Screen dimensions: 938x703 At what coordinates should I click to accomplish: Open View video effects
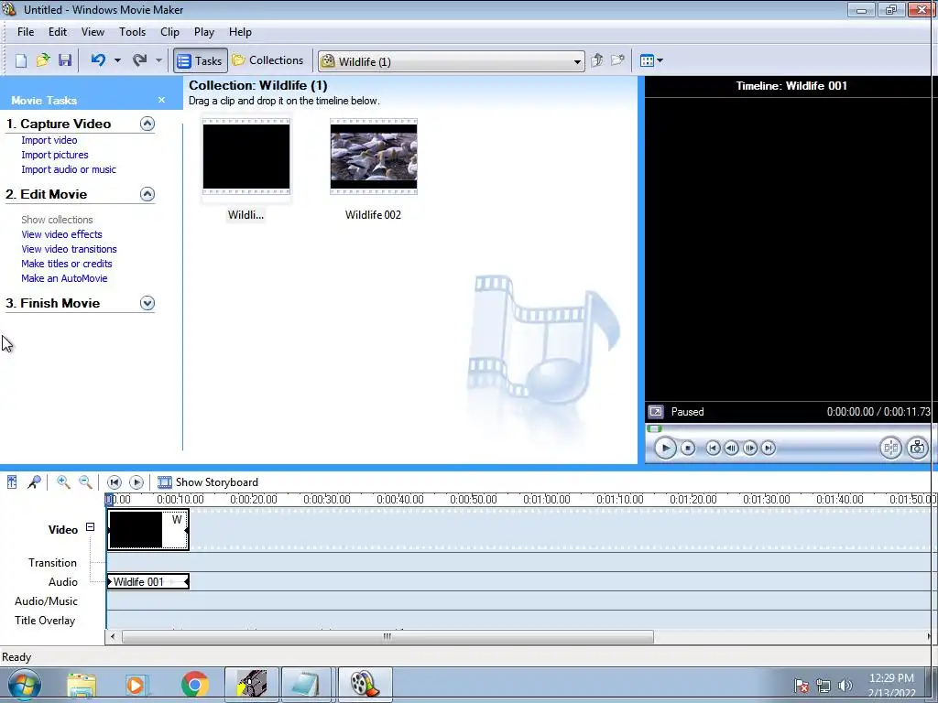[x=61, y=234]
